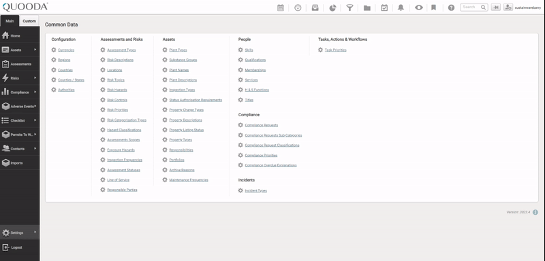This screenshot has width=545, height=261.
Task: Open the Hazard Classifications link
Action: [x=124, y=130]
